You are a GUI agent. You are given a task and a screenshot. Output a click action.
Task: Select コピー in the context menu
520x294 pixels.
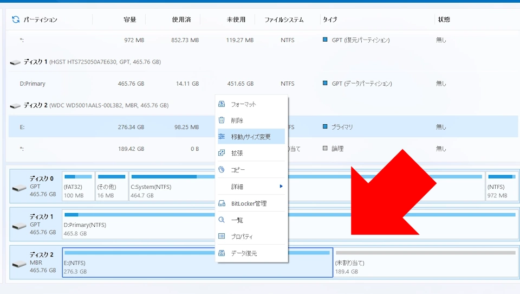pos(251,169)
